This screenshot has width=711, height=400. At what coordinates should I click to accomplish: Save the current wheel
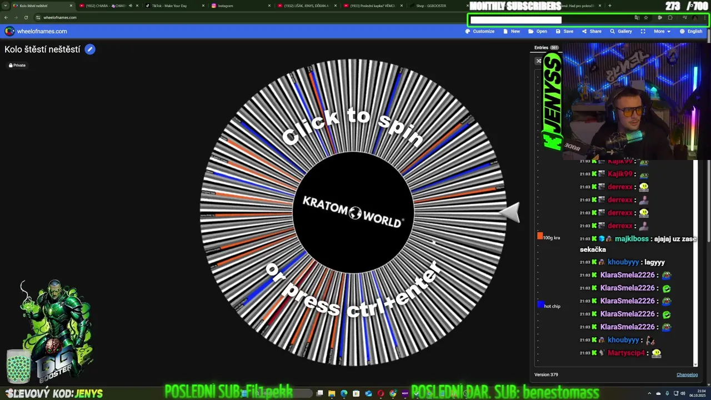tap(564, 31)
